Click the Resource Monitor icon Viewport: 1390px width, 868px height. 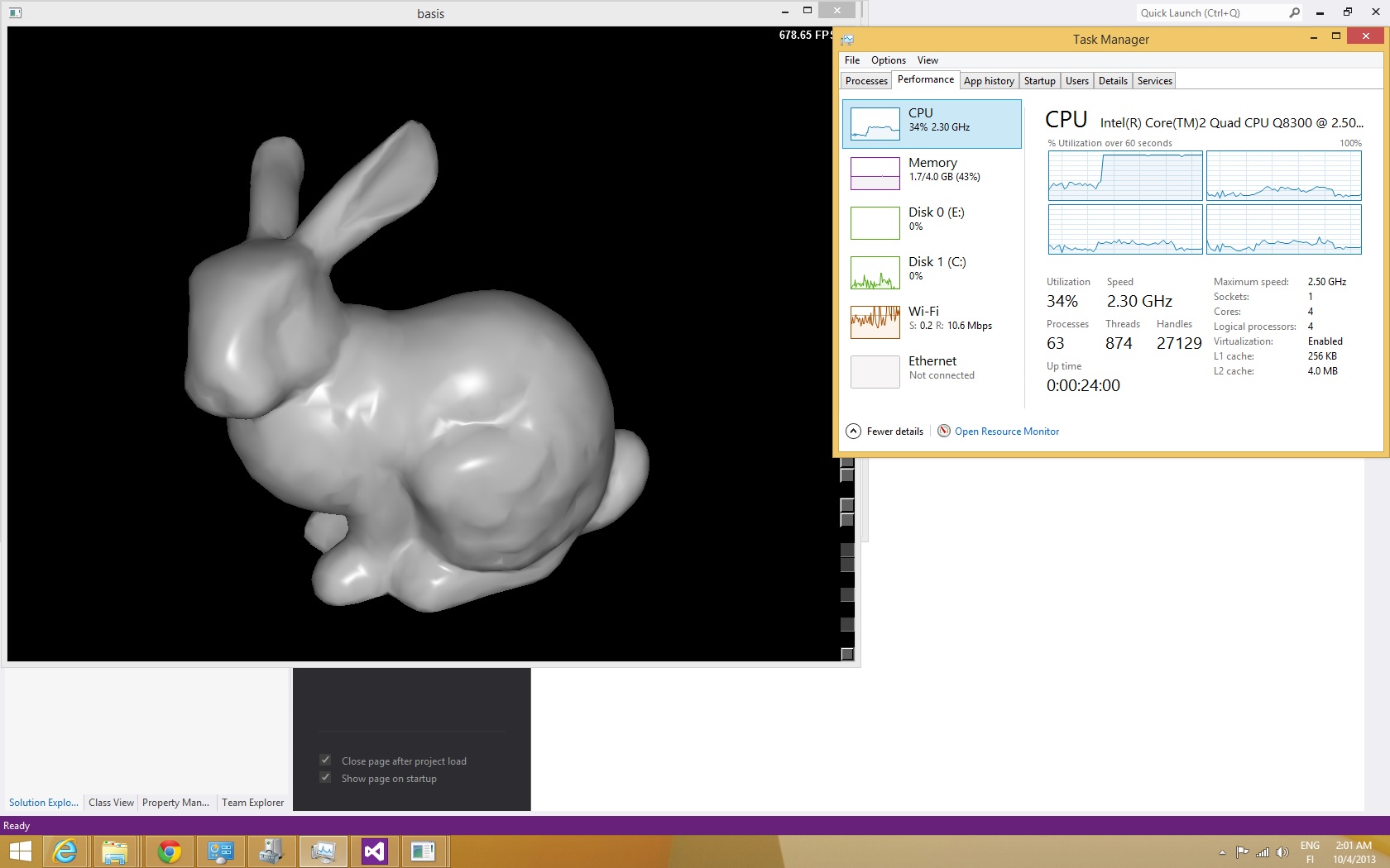coord(943,431)
